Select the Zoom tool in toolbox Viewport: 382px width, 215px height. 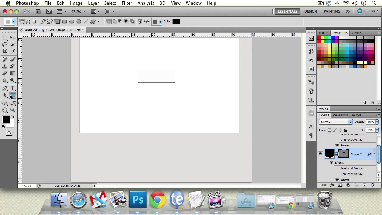[x=13, y=110]
